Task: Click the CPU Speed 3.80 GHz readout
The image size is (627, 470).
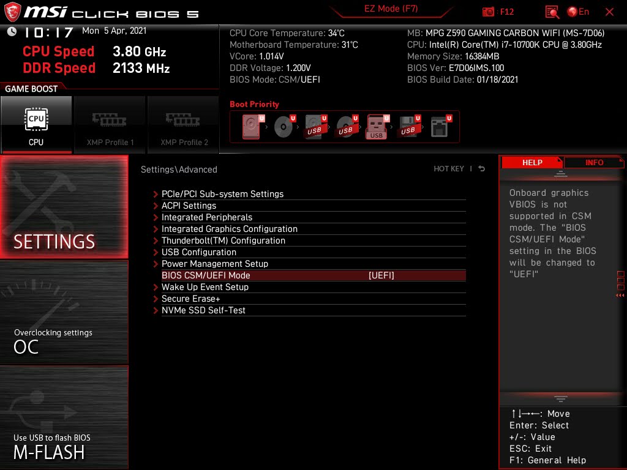Action: click(94, 51)
